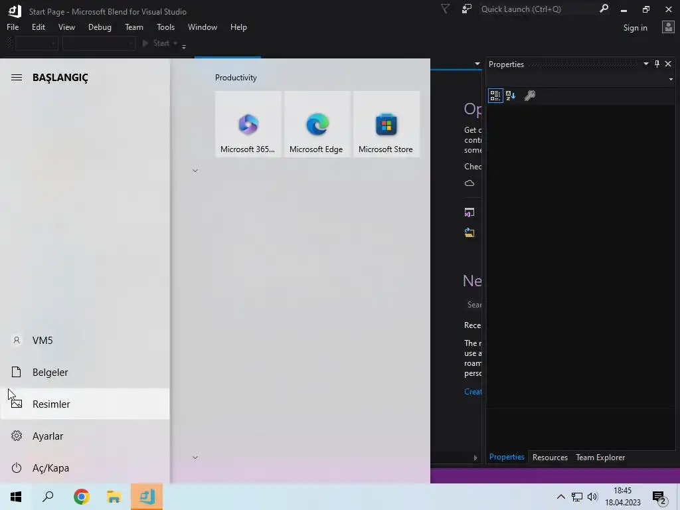The height and width of the screenshot is (510, 680).
Task: Launch Google Chrome from taskbar
Action: 82,497
